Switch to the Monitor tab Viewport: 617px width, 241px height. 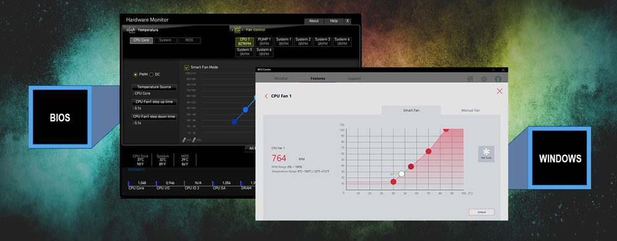[281, 79]
